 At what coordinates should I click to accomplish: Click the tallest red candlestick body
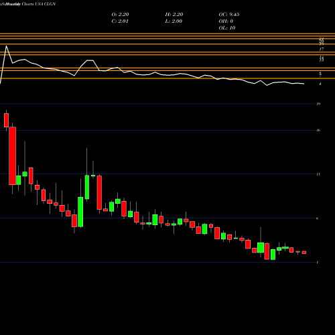point(13,155)
